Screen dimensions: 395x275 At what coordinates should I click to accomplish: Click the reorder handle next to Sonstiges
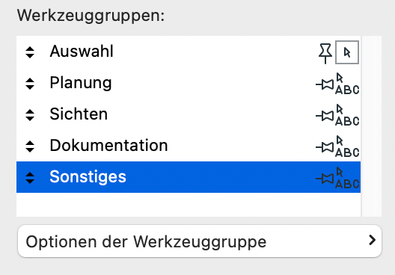click(30, 178)
